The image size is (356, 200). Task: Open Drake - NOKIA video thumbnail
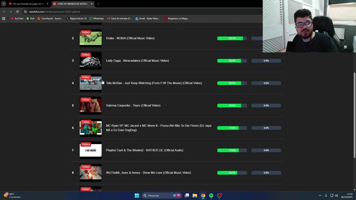point(91,38)
